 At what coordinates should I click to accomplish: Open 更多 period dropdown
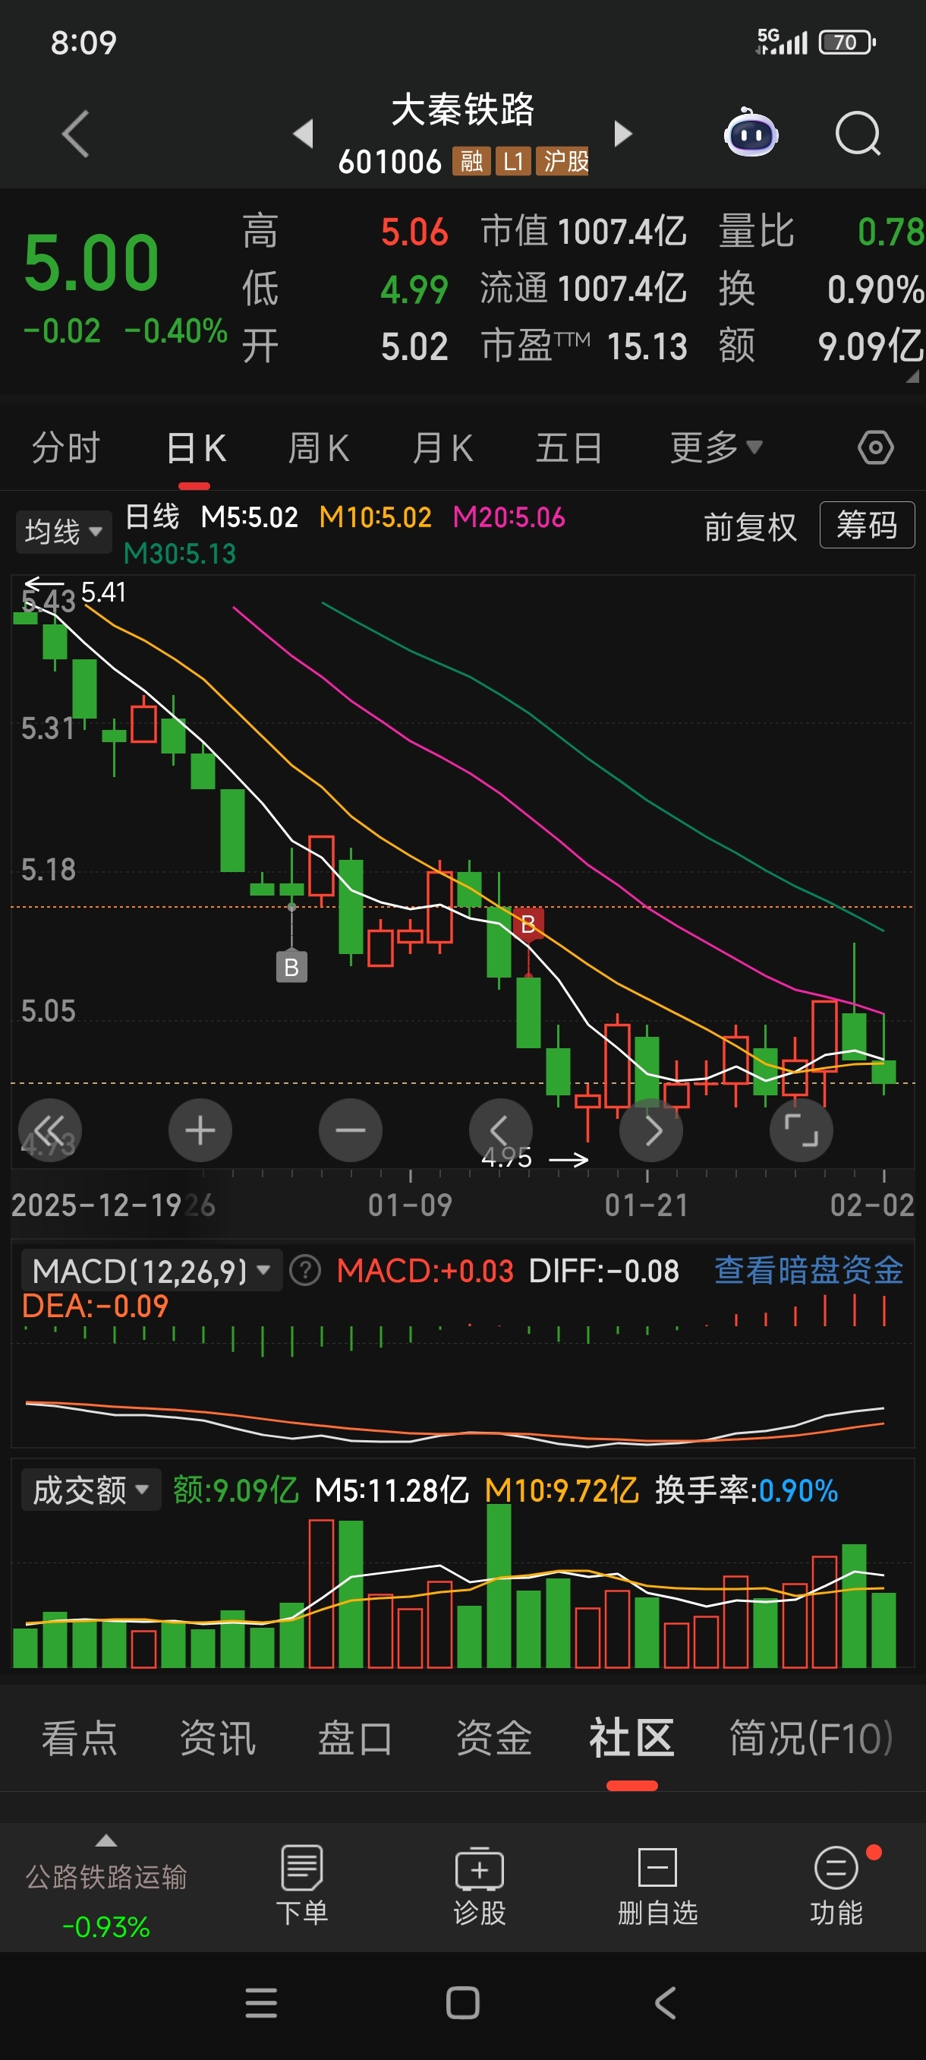point(716,447)
